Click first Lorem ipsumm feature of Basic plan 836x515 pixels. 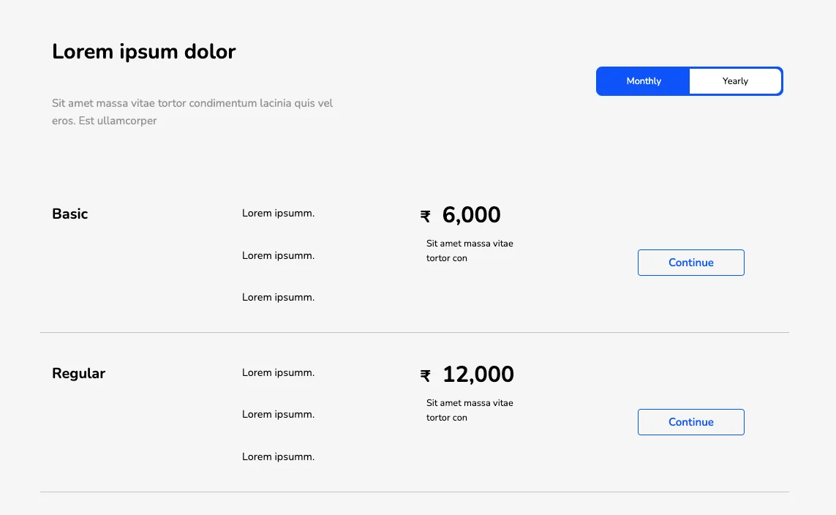tap(278, 213)
